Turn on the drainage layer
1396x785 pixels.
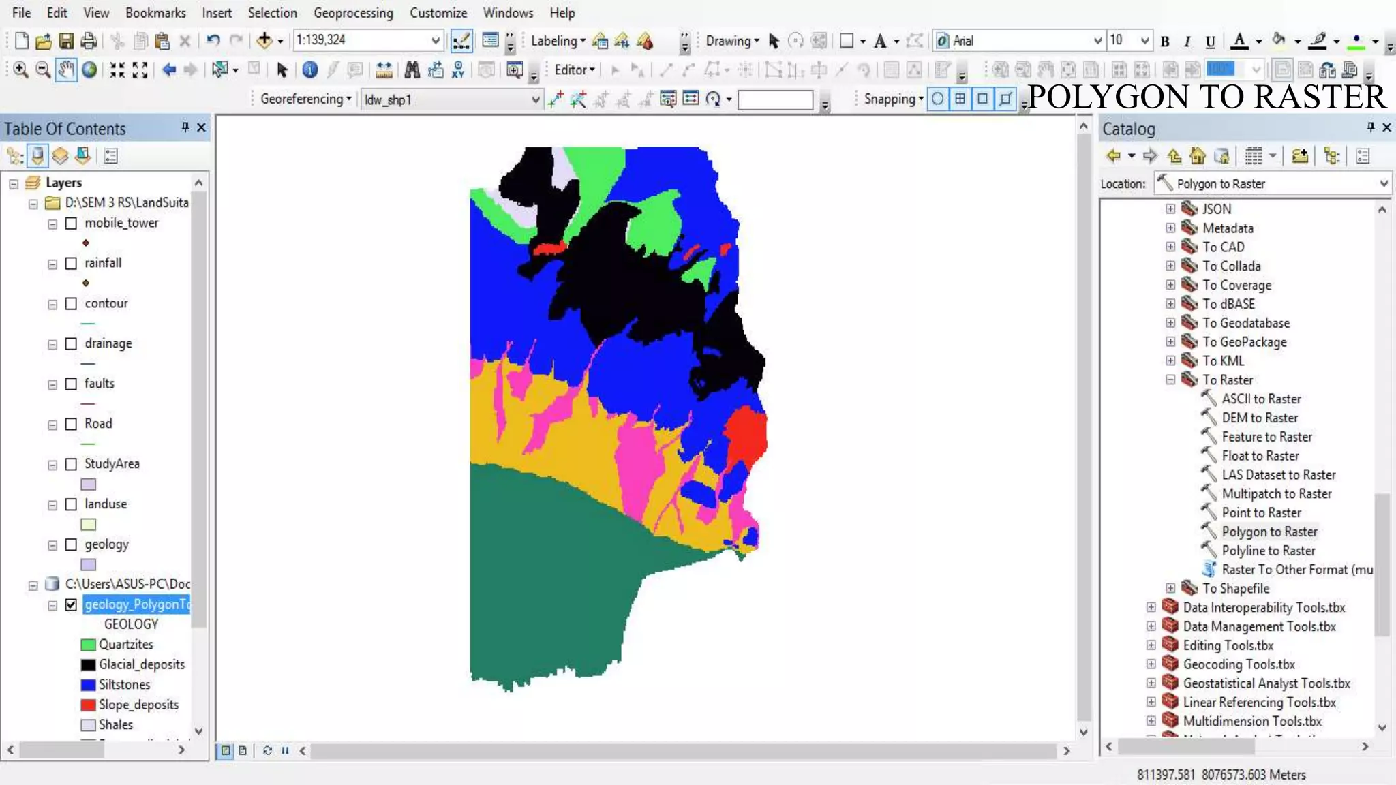click(71, 343)
